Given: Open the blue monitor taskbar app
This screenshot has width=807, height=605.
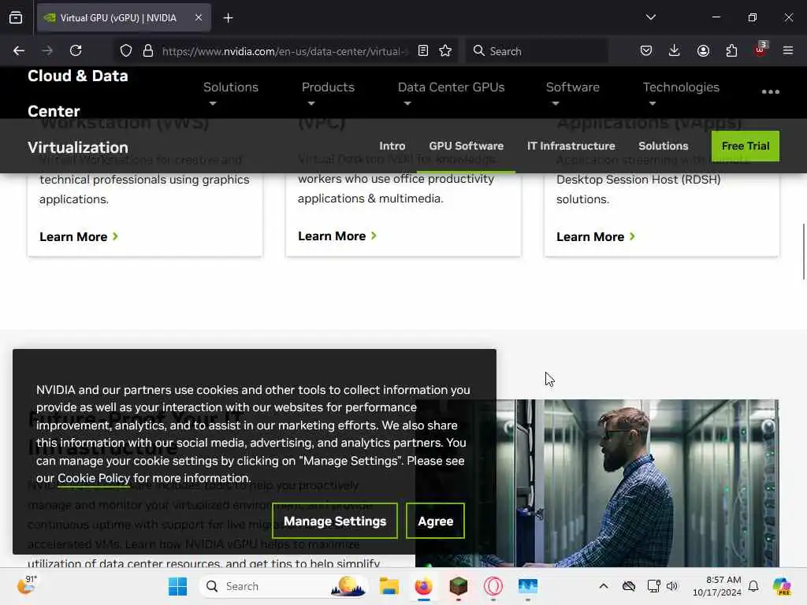Looking at the screenshot, I should [527, 586].
